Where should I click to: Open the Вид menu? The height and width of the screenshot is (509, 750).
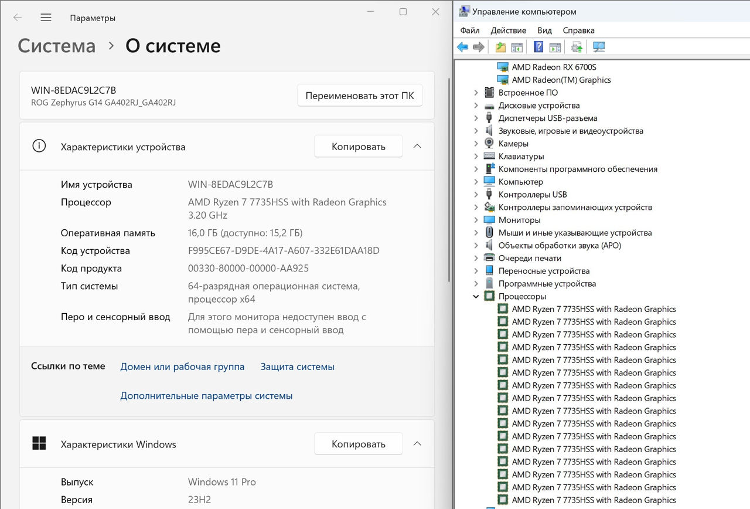544,30
